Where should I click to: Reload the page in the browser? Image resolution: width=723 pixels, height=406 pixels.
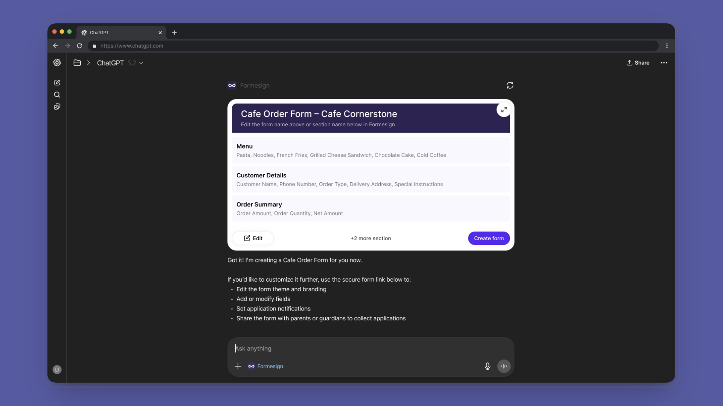79,46
